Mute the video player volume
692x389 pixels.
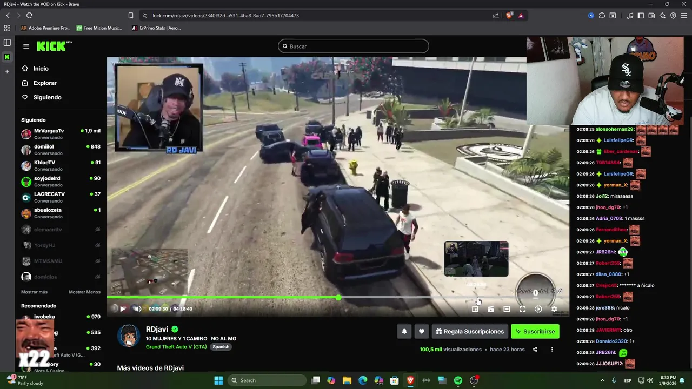coord(138,309)
